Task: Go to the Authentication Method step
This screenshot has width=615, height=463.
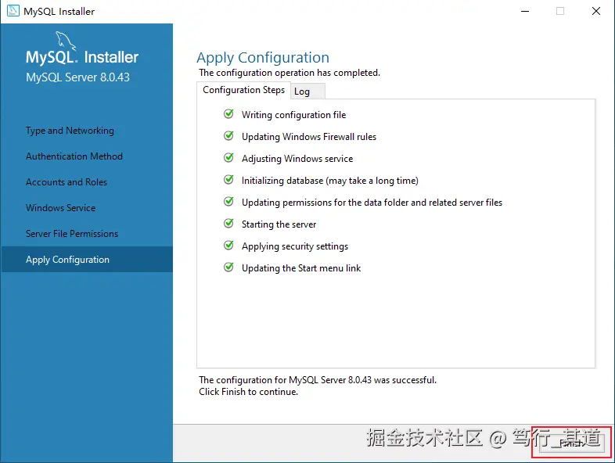Action: point(74,156)
